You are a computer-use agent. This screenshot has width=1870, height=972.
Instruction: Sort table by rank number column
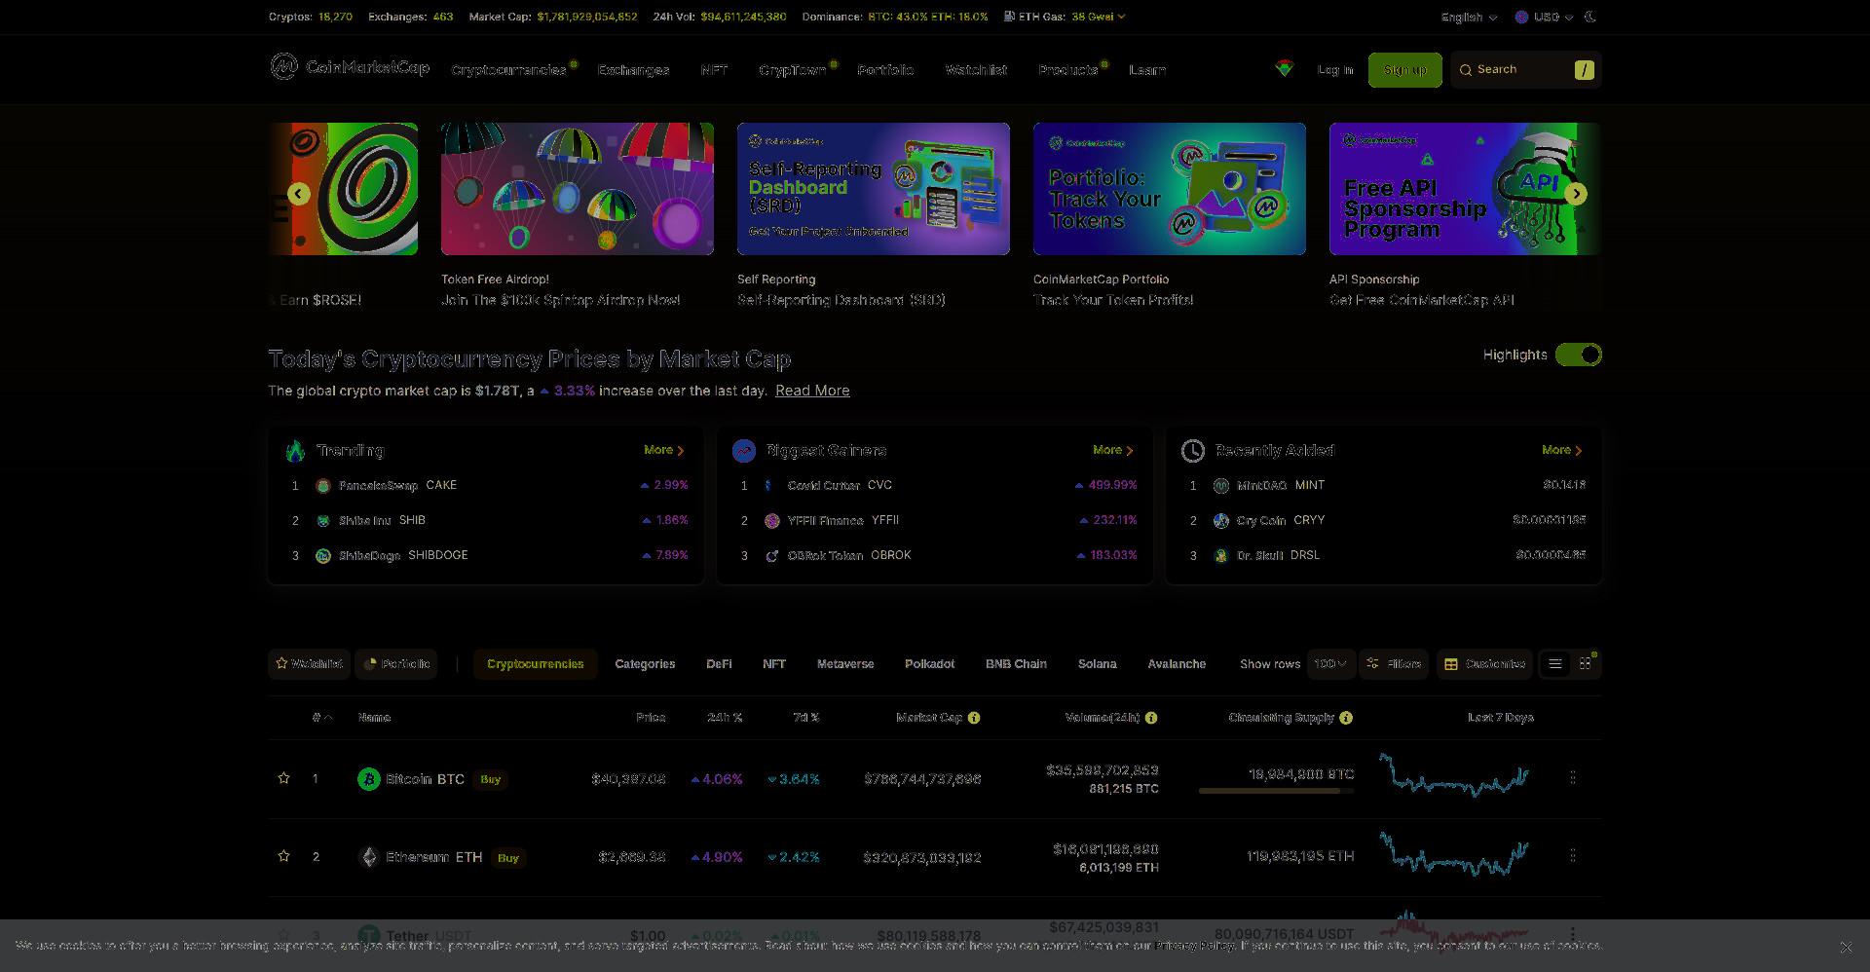(322, 718)
